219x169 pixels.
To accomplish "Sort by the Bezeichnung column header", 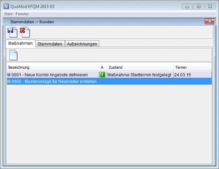I will click(52, 67).
